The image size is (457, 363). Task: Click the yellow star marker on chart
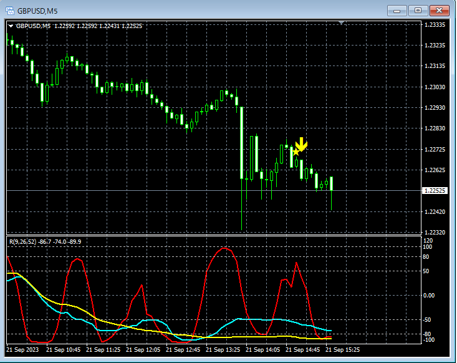[x=296, y=152]
